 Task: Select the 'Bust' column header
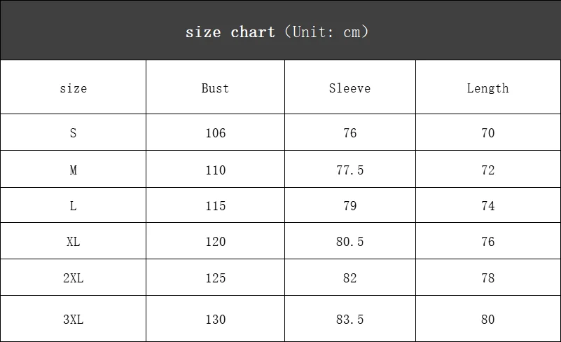pos(215,88)
